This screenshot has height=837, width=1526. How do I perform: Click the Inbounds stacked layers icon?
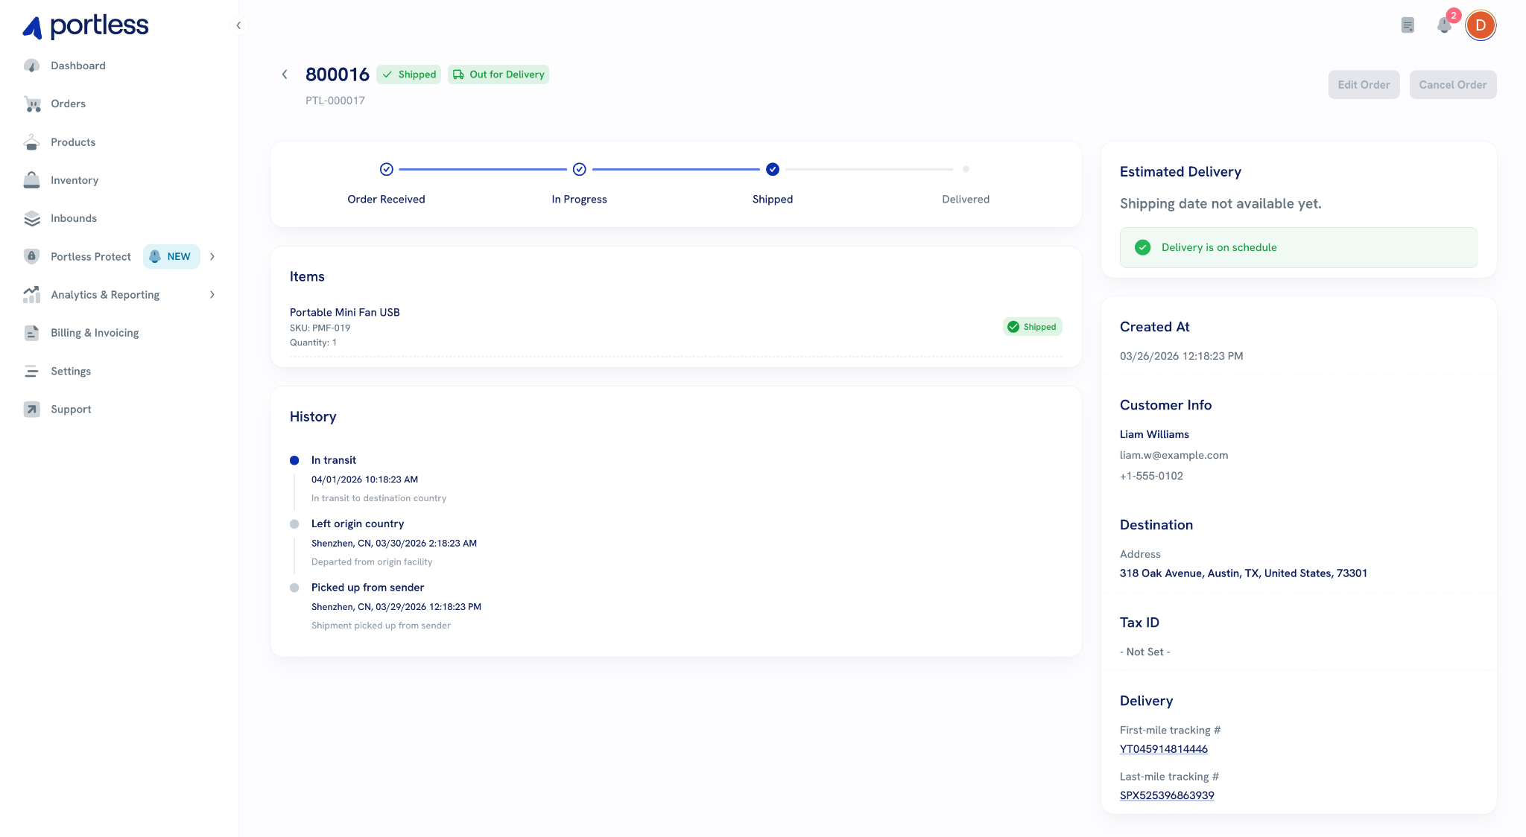[31, 218]
